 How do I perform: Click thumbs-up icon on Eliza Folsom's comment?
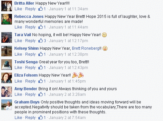40,81
